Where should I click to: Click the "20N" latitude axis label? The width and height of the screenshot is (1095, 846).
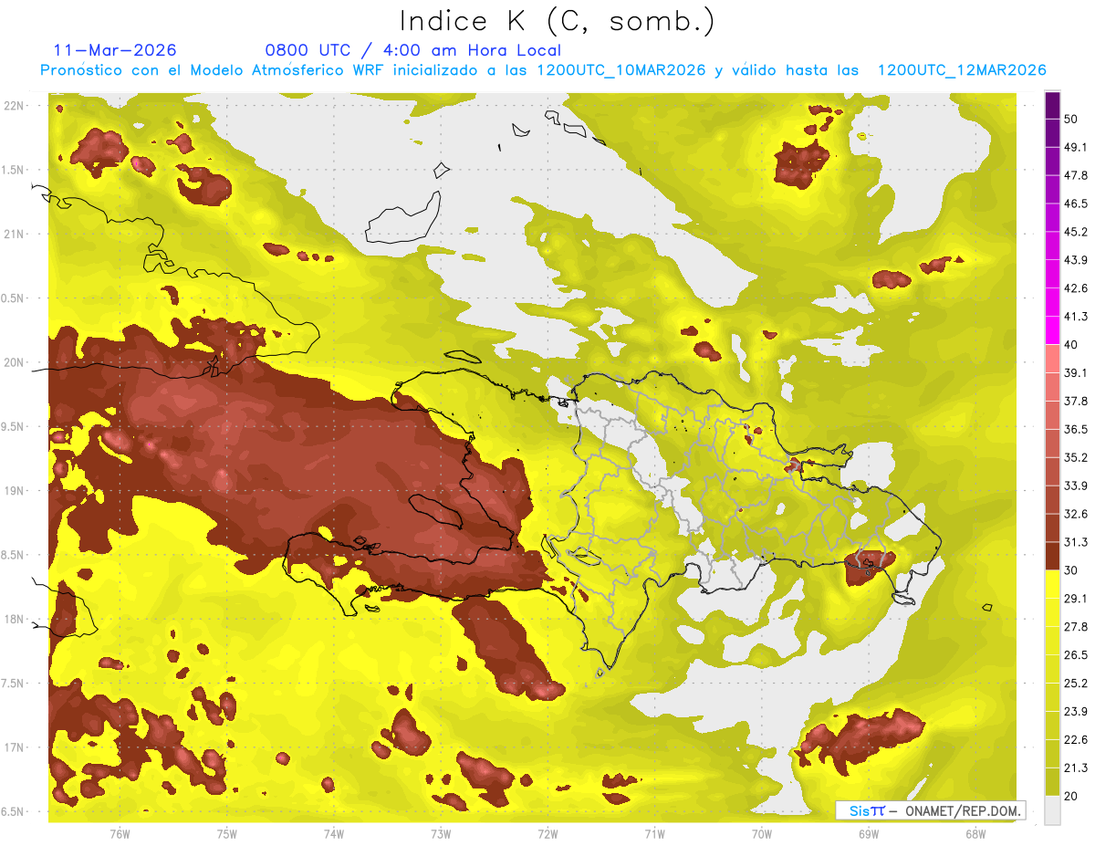coord(14,362)
